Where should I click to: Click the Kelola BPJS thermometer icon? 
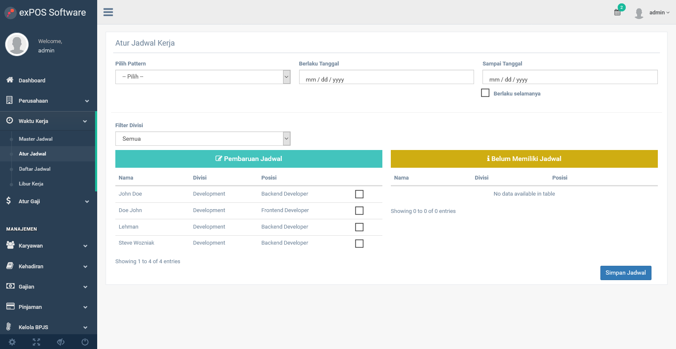[x=8, y=327]
